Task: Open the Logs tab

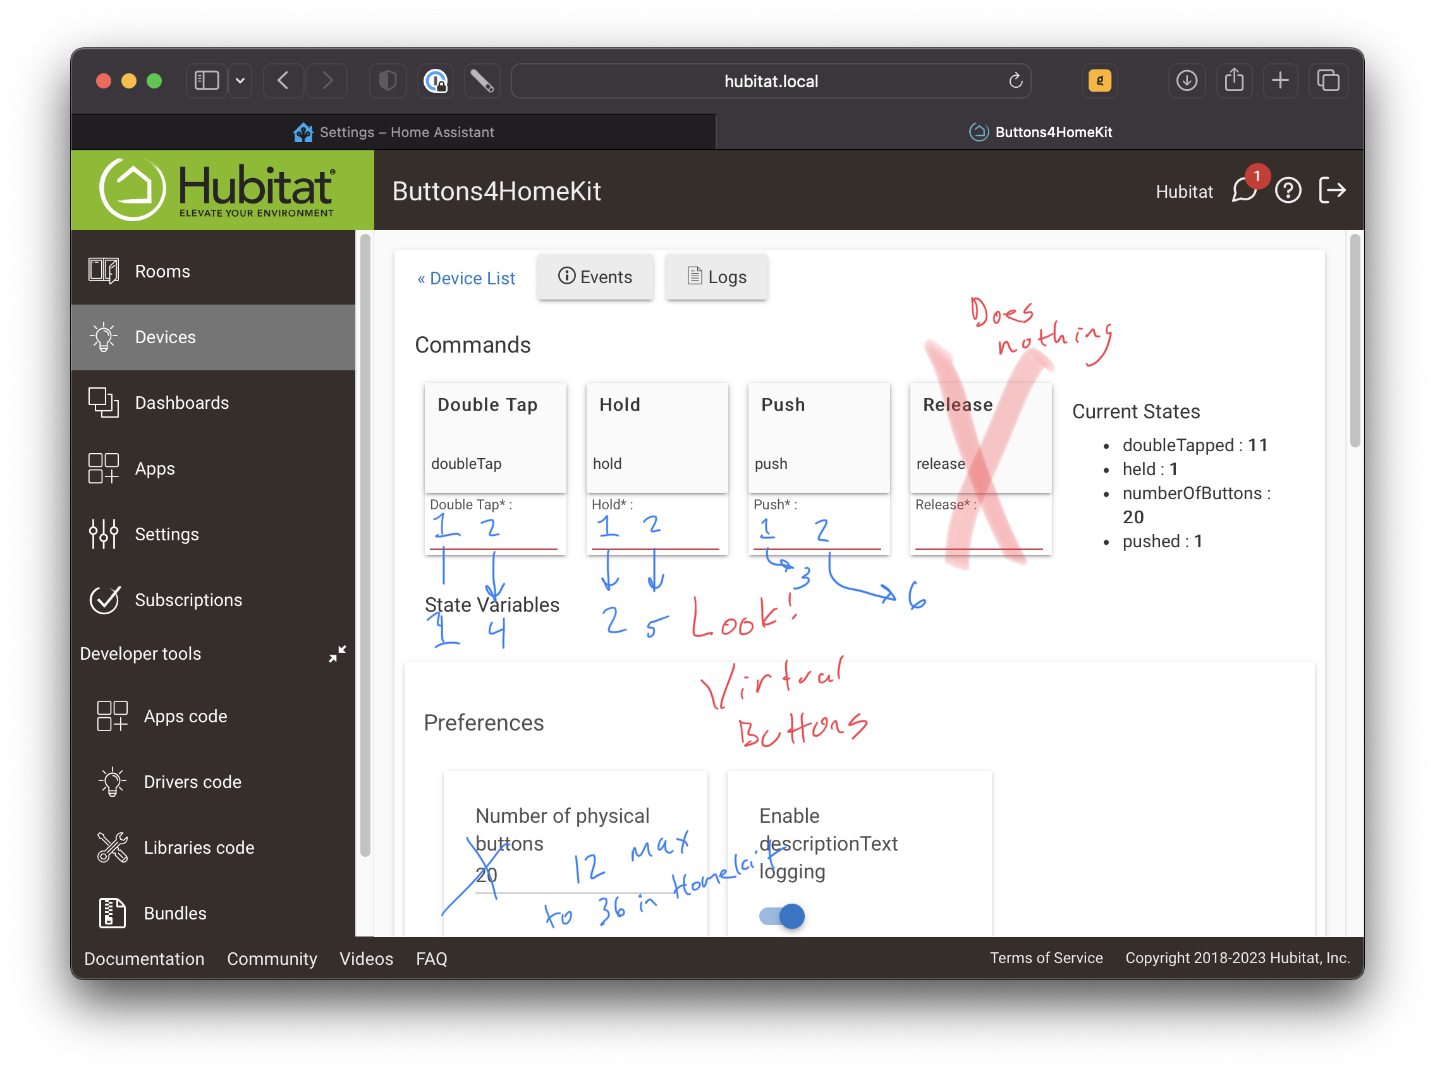Action: click(x=717, y=277)
